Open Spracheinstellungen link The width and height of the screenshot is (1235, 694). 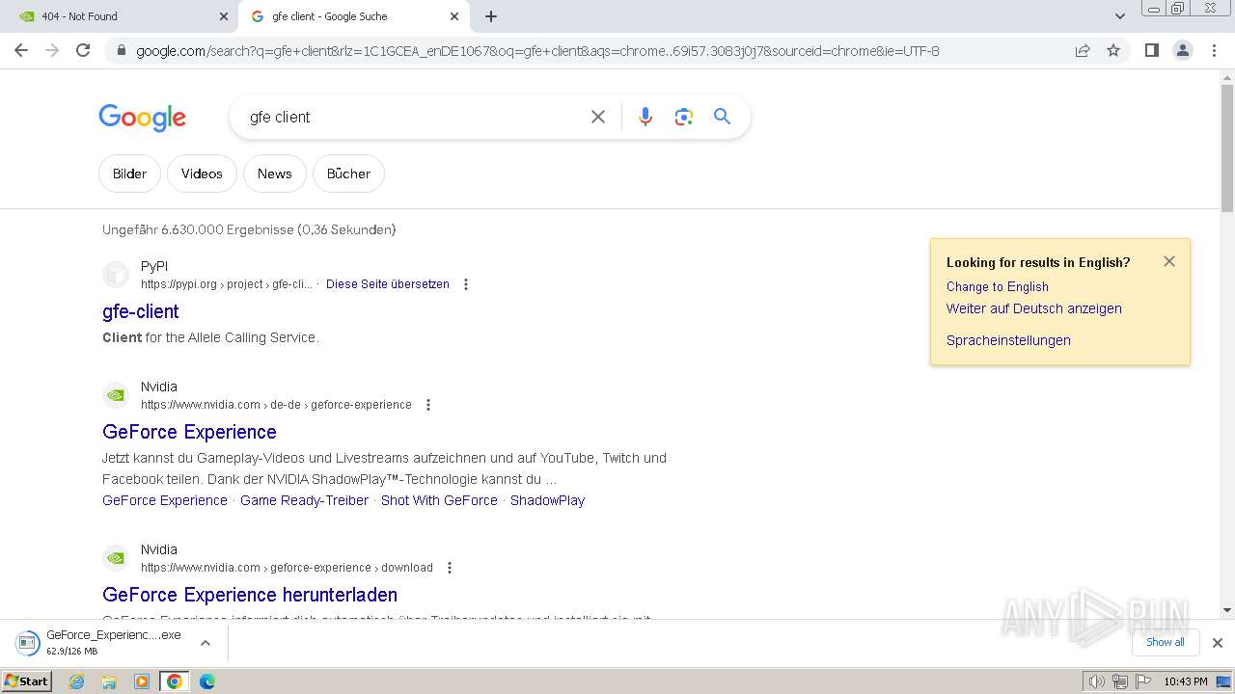tap(1008, 340)
